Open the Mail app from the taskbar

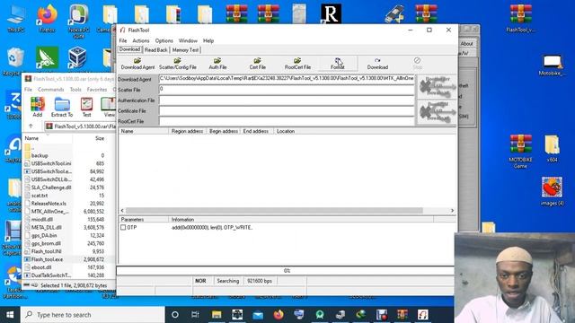(258, 315)
